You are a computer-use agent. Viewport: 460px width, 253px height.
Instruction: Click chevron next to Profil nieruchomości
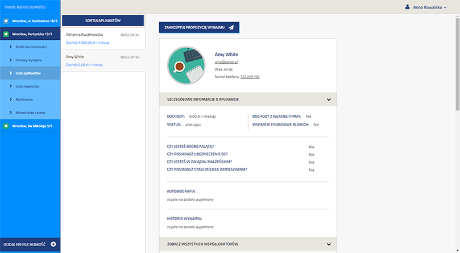11,47
